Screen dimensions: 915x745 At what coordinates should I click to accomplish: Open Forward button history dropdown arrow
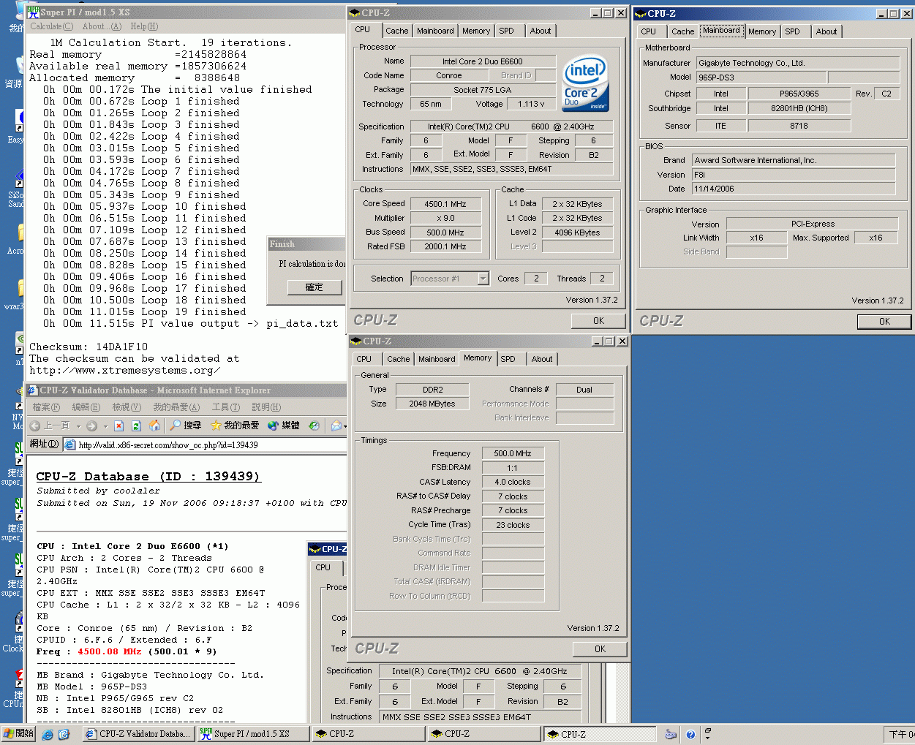105,426
